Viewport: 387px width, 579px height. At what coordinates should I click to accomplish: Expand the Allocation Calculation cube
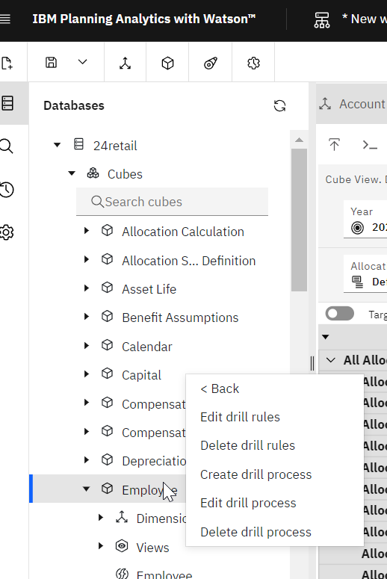click(87, 231)
